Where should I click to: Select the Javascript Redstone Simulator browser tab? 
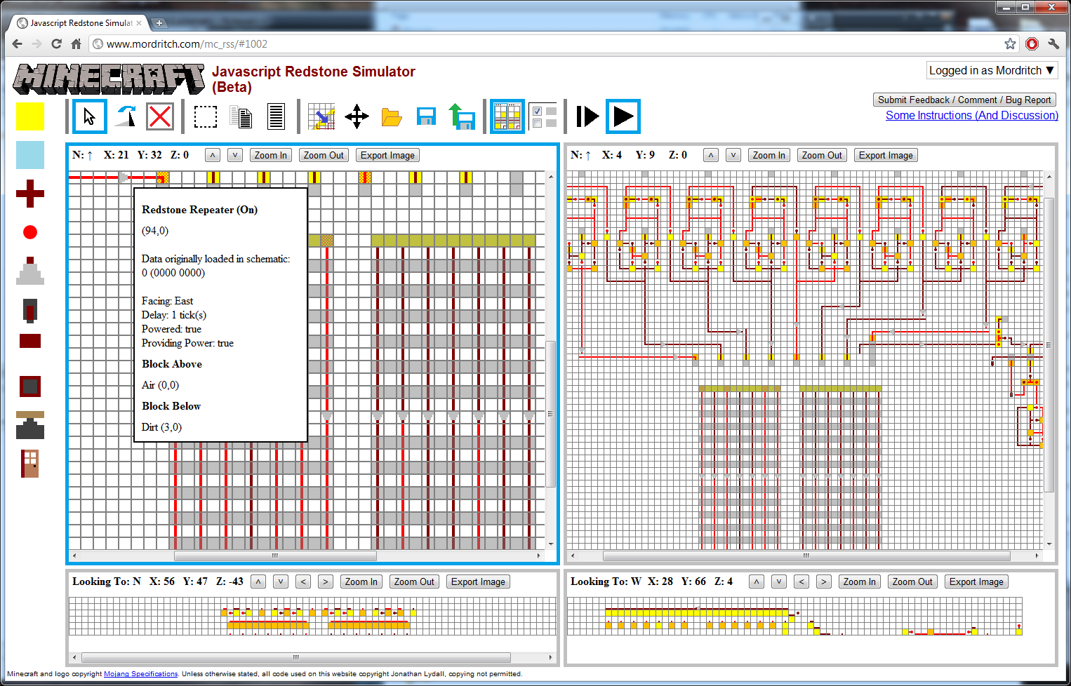point(79,23)
